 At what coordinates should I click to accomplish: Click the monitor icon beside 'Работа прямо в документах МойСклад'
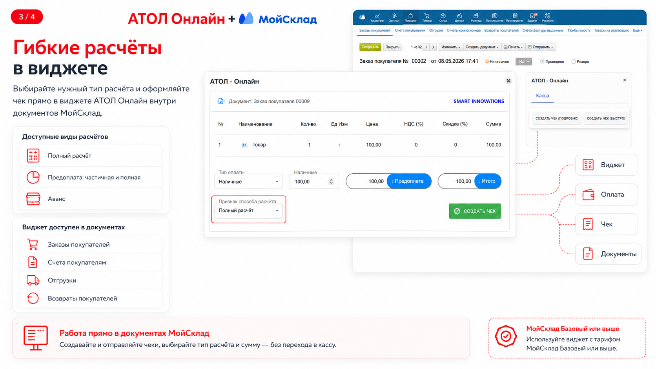point(36,338)
